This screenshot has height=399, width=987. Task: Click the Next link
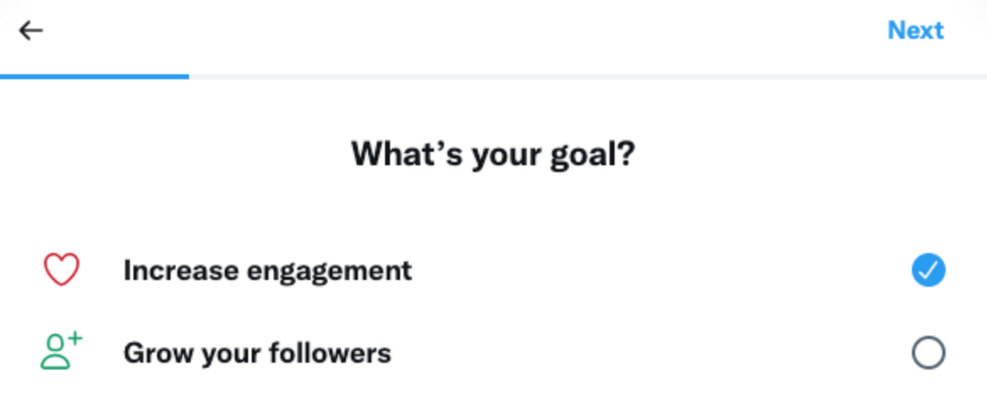tap(915, 31)
